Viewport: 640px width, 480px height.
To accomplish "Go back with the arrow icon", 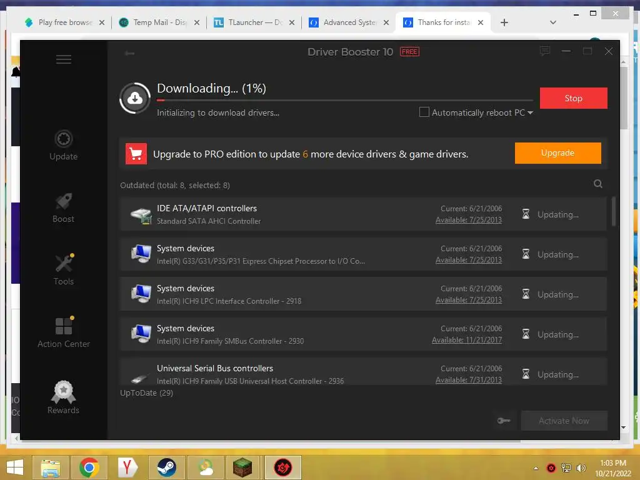I will pos(130,53).
